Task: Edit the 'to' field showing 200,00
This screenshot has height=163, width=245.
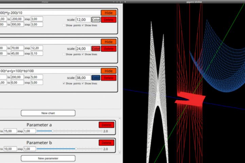Action: pos(17,77)
